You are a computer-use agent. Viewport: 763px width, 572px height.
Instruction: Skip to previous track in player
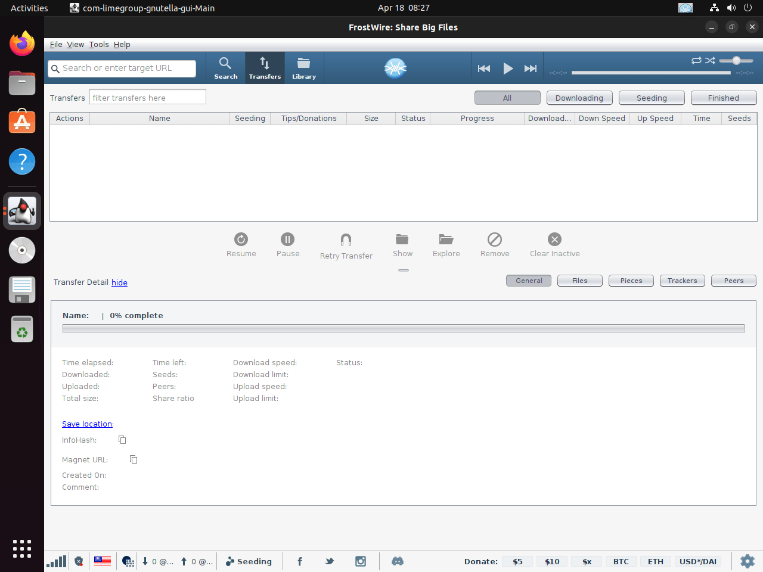coord(484,69)
